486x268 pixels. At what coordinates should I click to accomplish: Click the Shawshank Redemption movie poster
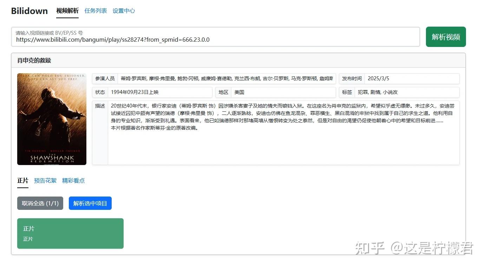pyautogui.click(x=52, y=119)
